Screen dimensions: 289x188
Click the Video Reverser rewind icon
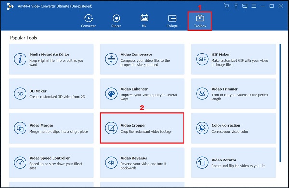coord(111,162)
